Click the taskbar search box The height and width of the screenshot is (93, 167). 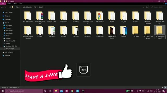coord(24,91)
